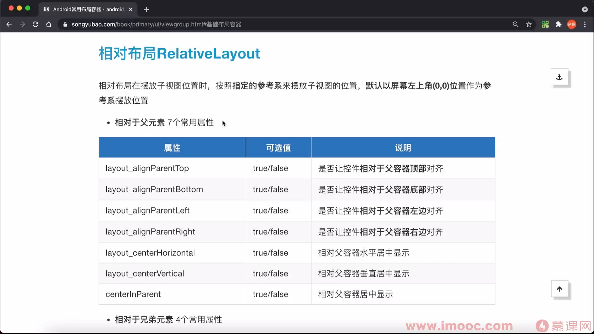This screenshot has width=594, height=334.
Task: Click description 是否让控件相对于父容器底部对齐
Action: (x=381, y=190)
